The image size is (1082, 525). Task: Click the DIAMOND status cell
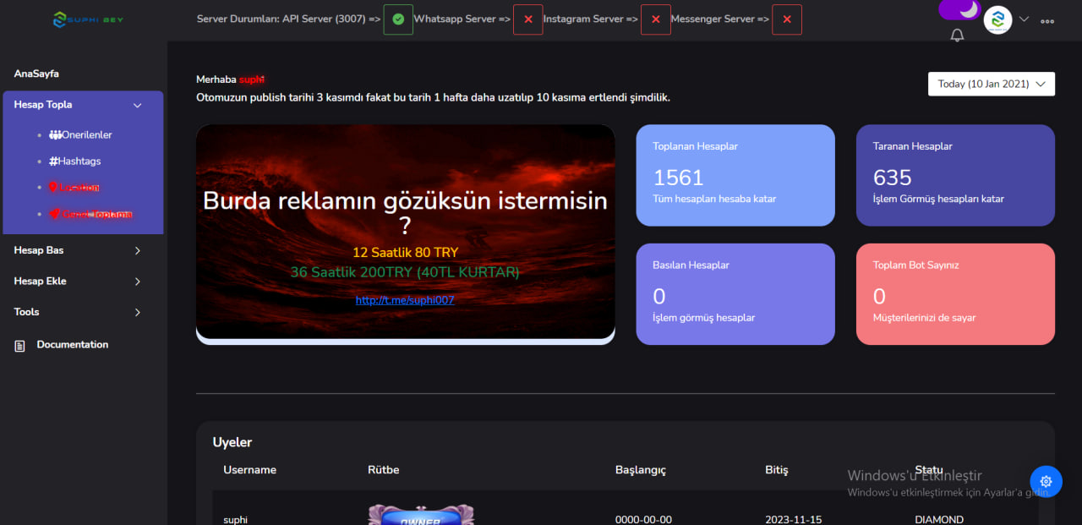939,520
